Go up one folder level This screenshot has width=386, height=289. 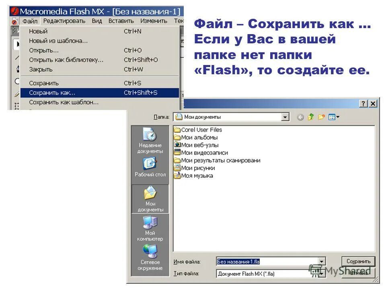[311, 117]
